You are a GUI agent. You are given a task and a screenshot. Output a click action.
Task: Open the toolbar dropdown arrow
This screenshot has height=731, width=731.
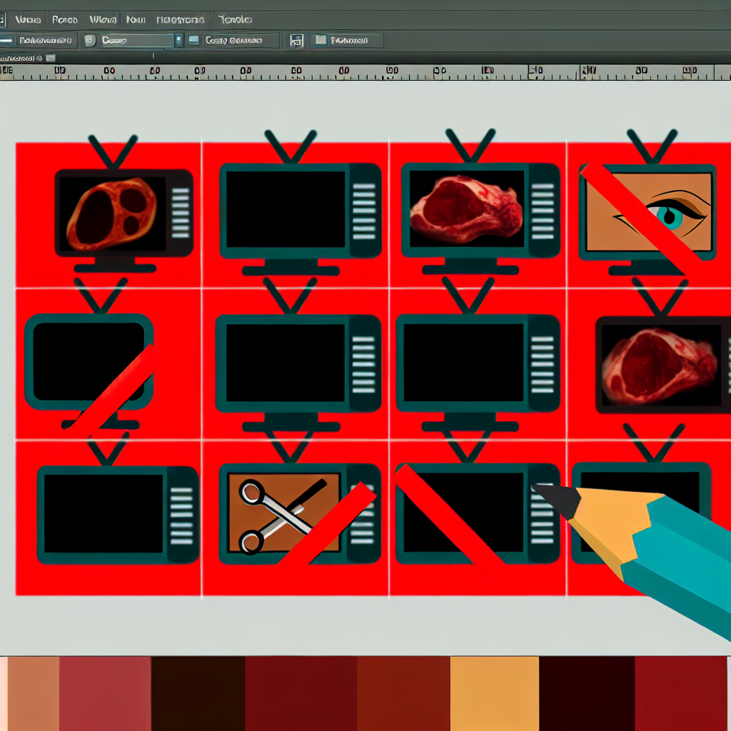click(178, 41)
